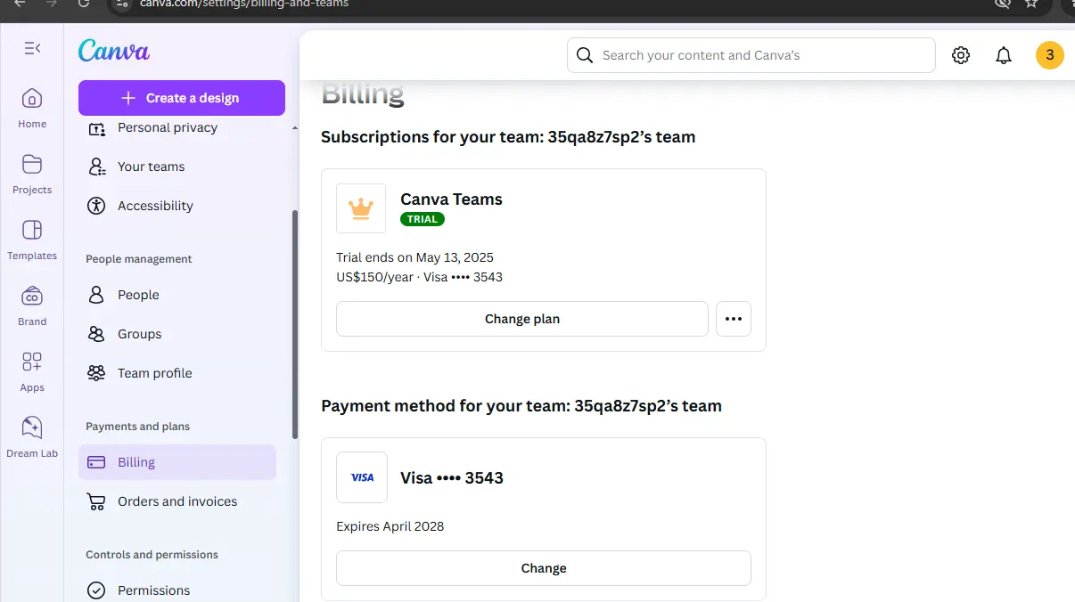This screenshot has width=1075, height=602.
Task: Select Billing in sidebar
Action: (177, 462)
